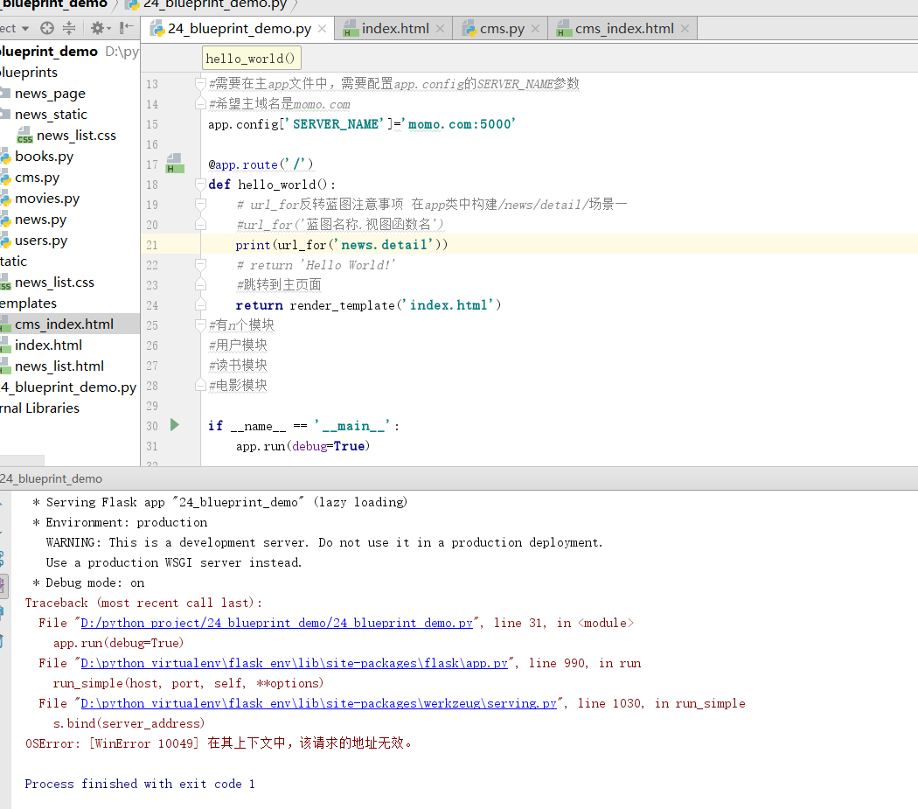Toggle fold marker on line 13 comment
Viewport: 918px width, 809px height.
tap(200, 84)
